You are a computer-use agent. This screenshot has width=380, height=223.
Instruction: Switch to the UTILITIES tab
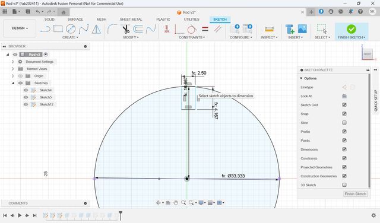191,19
